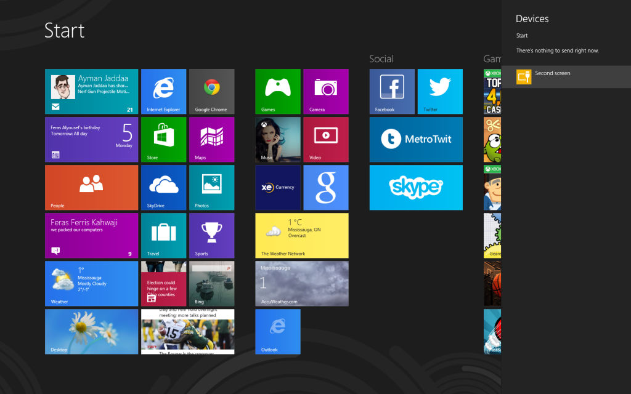
Task: Select Second screen in Devices panel
Action: 566,77
